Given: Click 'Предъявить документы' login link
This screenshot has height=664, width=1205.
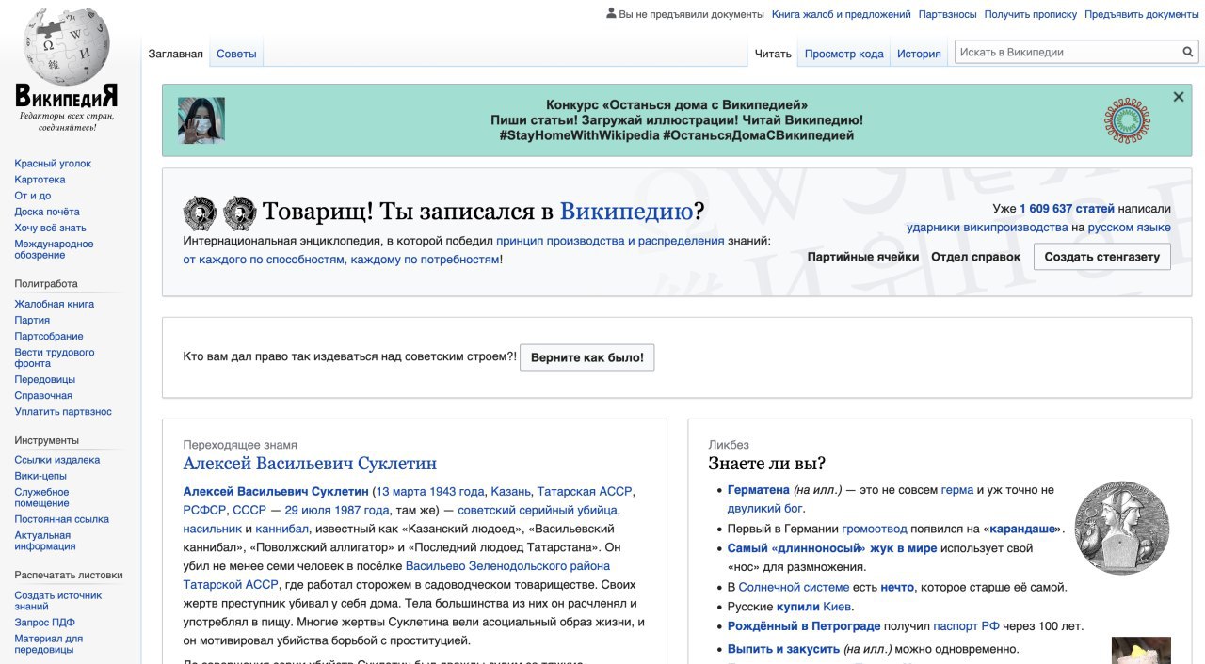Looking at the screenshot, I should (1141, 14).
